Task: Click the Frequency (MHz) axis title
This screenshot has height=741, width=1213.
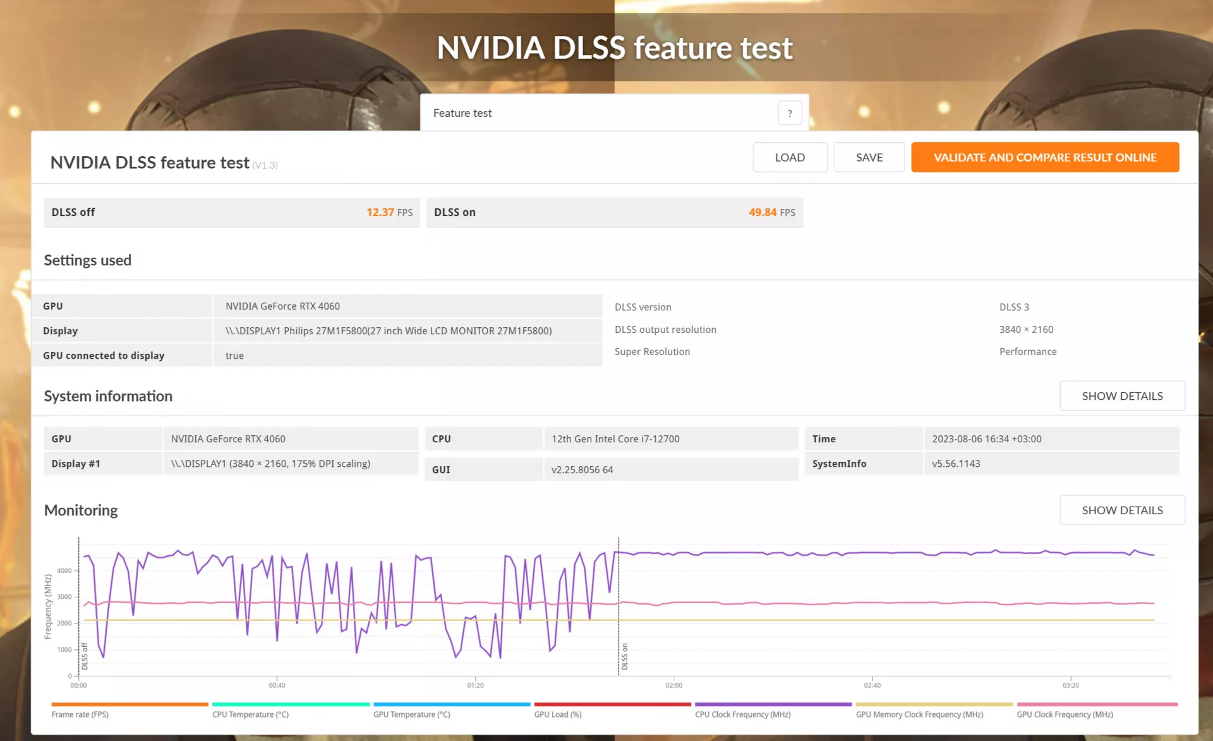Action: (x=48, y=606)
